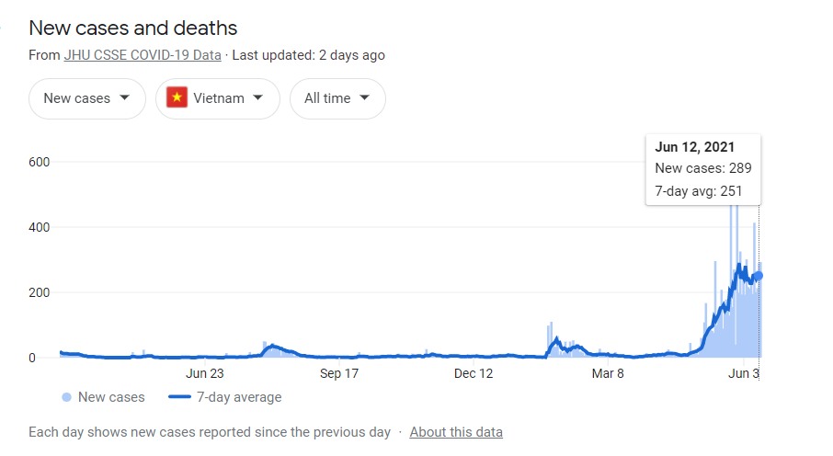The image size is (833, 456).
Task: Click the highlighted Jun 12 data point
Action: [759, 275]
